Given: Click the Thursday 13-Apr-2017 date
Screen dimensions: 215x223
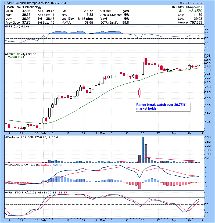Looking at the screenshot, I should pos(187,7).
